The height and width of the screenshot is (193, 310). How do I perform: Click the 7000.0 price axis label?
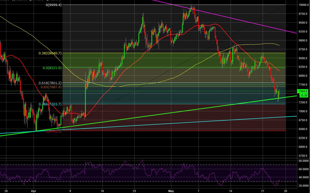click(x=303, y=111)
